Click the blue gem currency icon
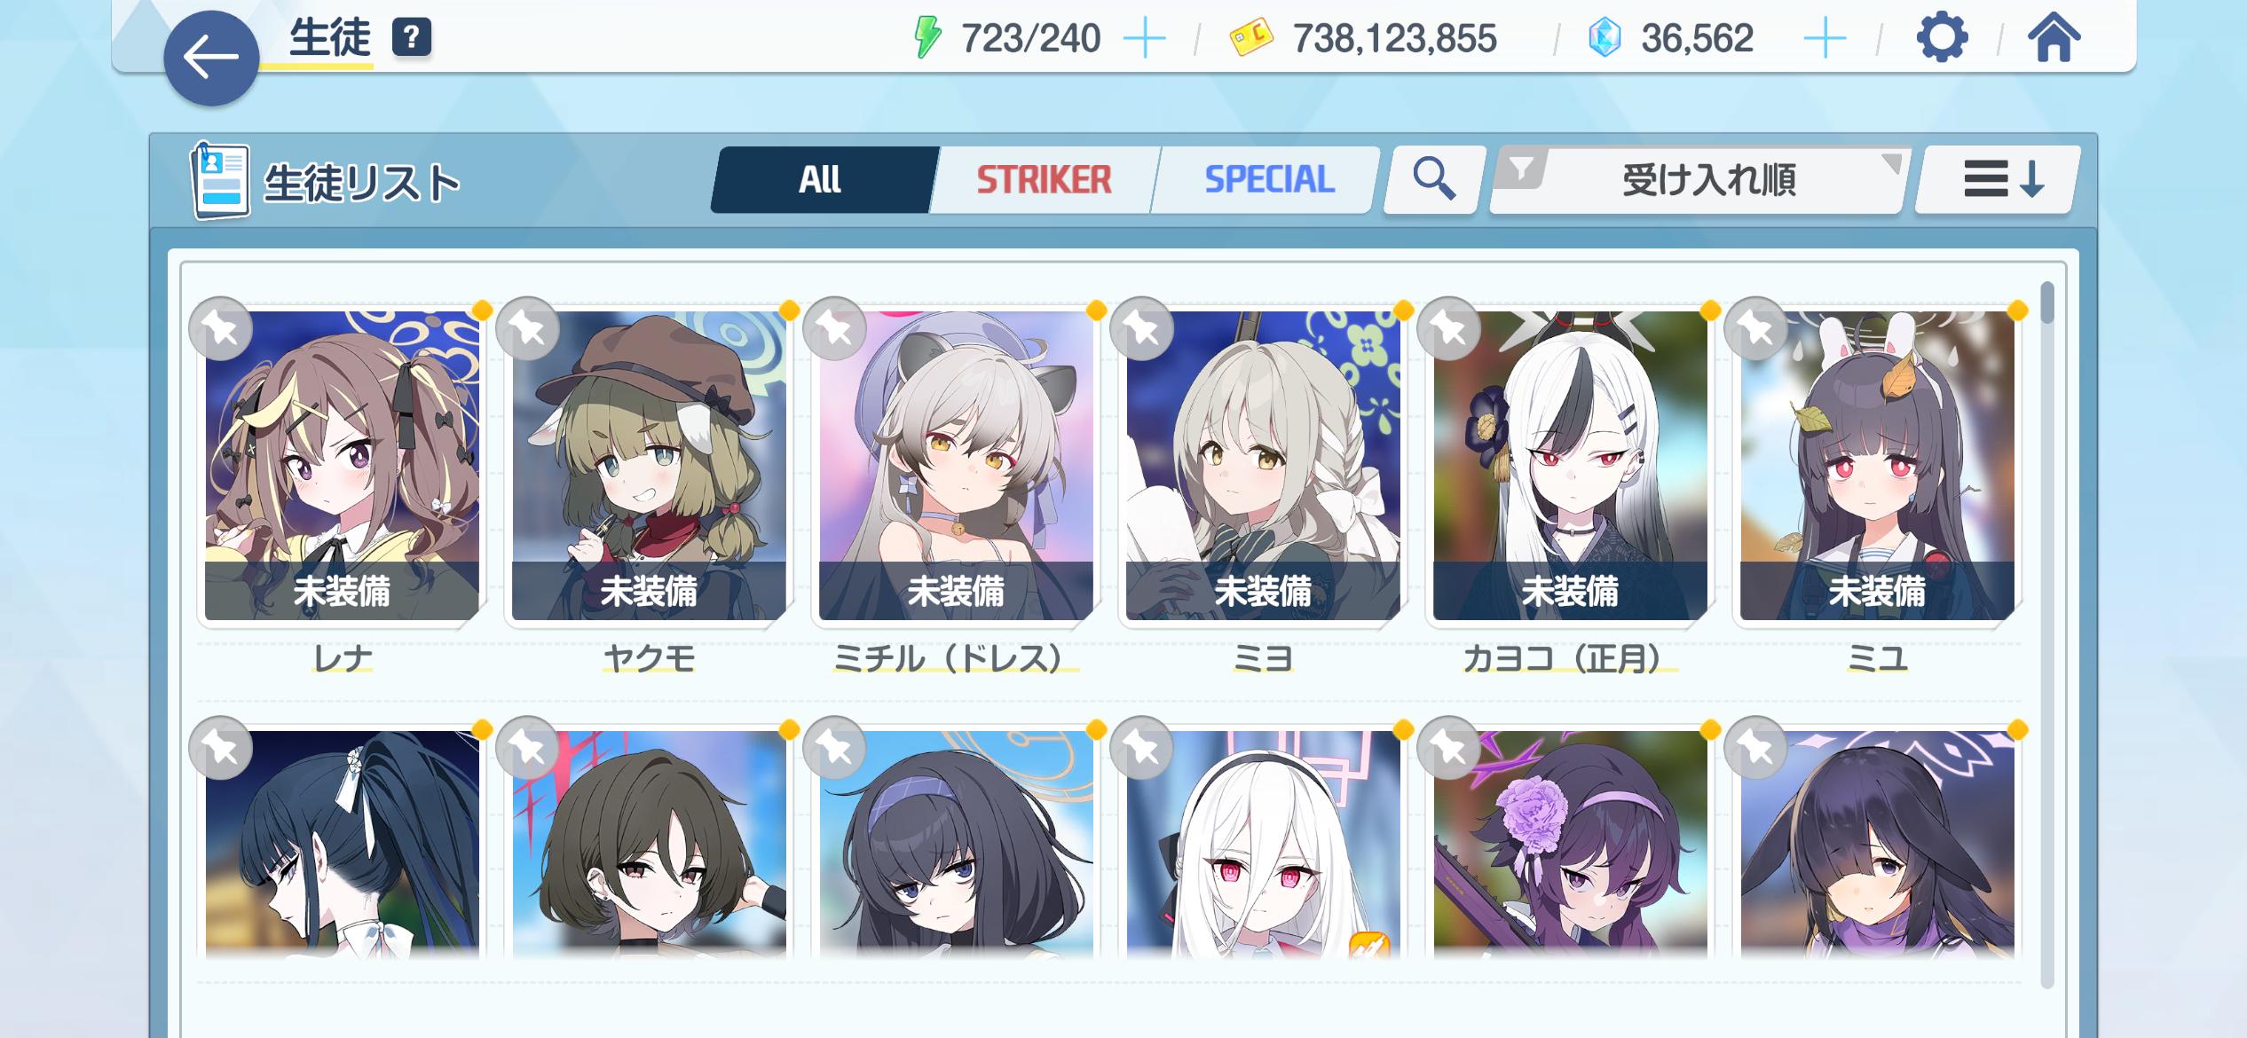Viewport: 2247px width, 1038px height. click(1604, 38)
